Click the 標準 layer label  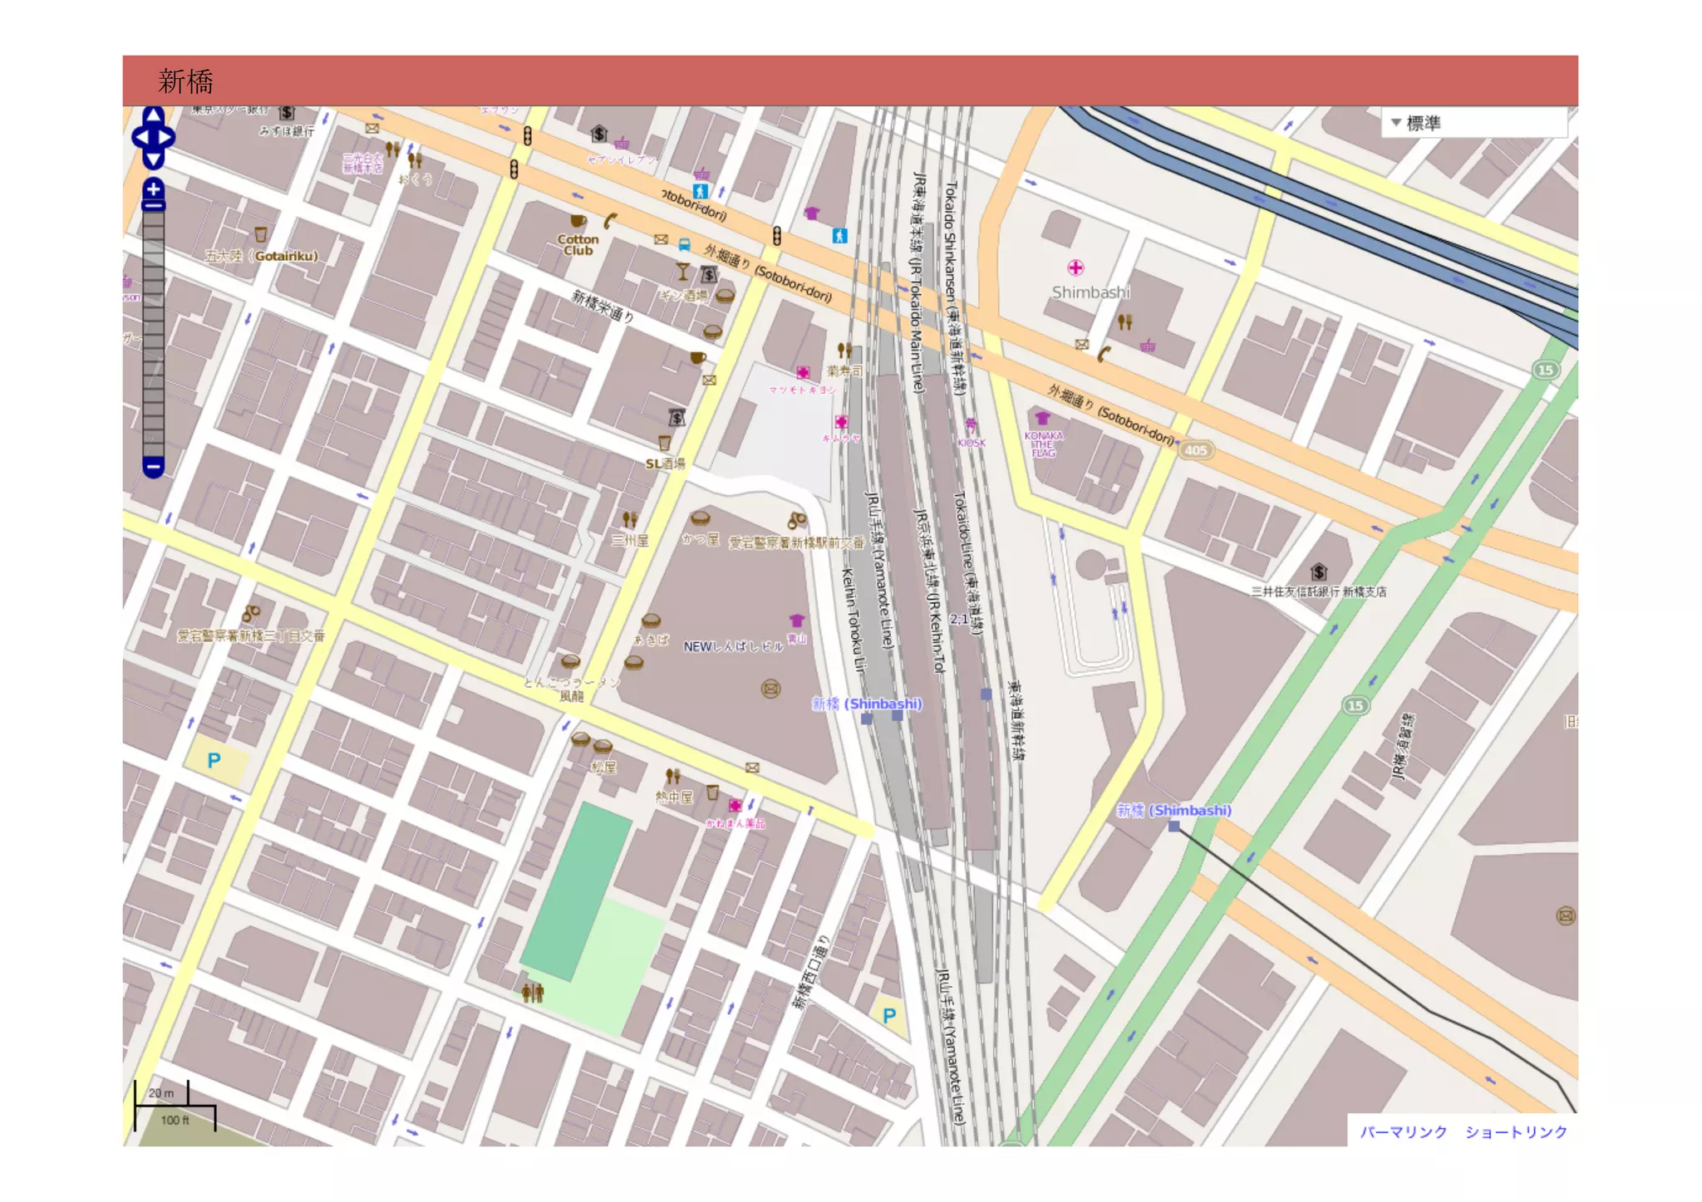[1424, 124]
